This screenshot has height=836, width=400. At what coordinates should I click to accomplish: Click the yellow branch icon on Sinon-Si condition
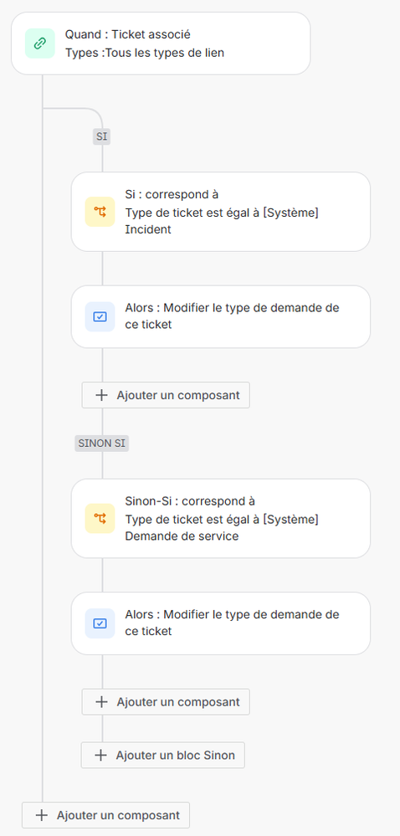[x=100, y=518]
